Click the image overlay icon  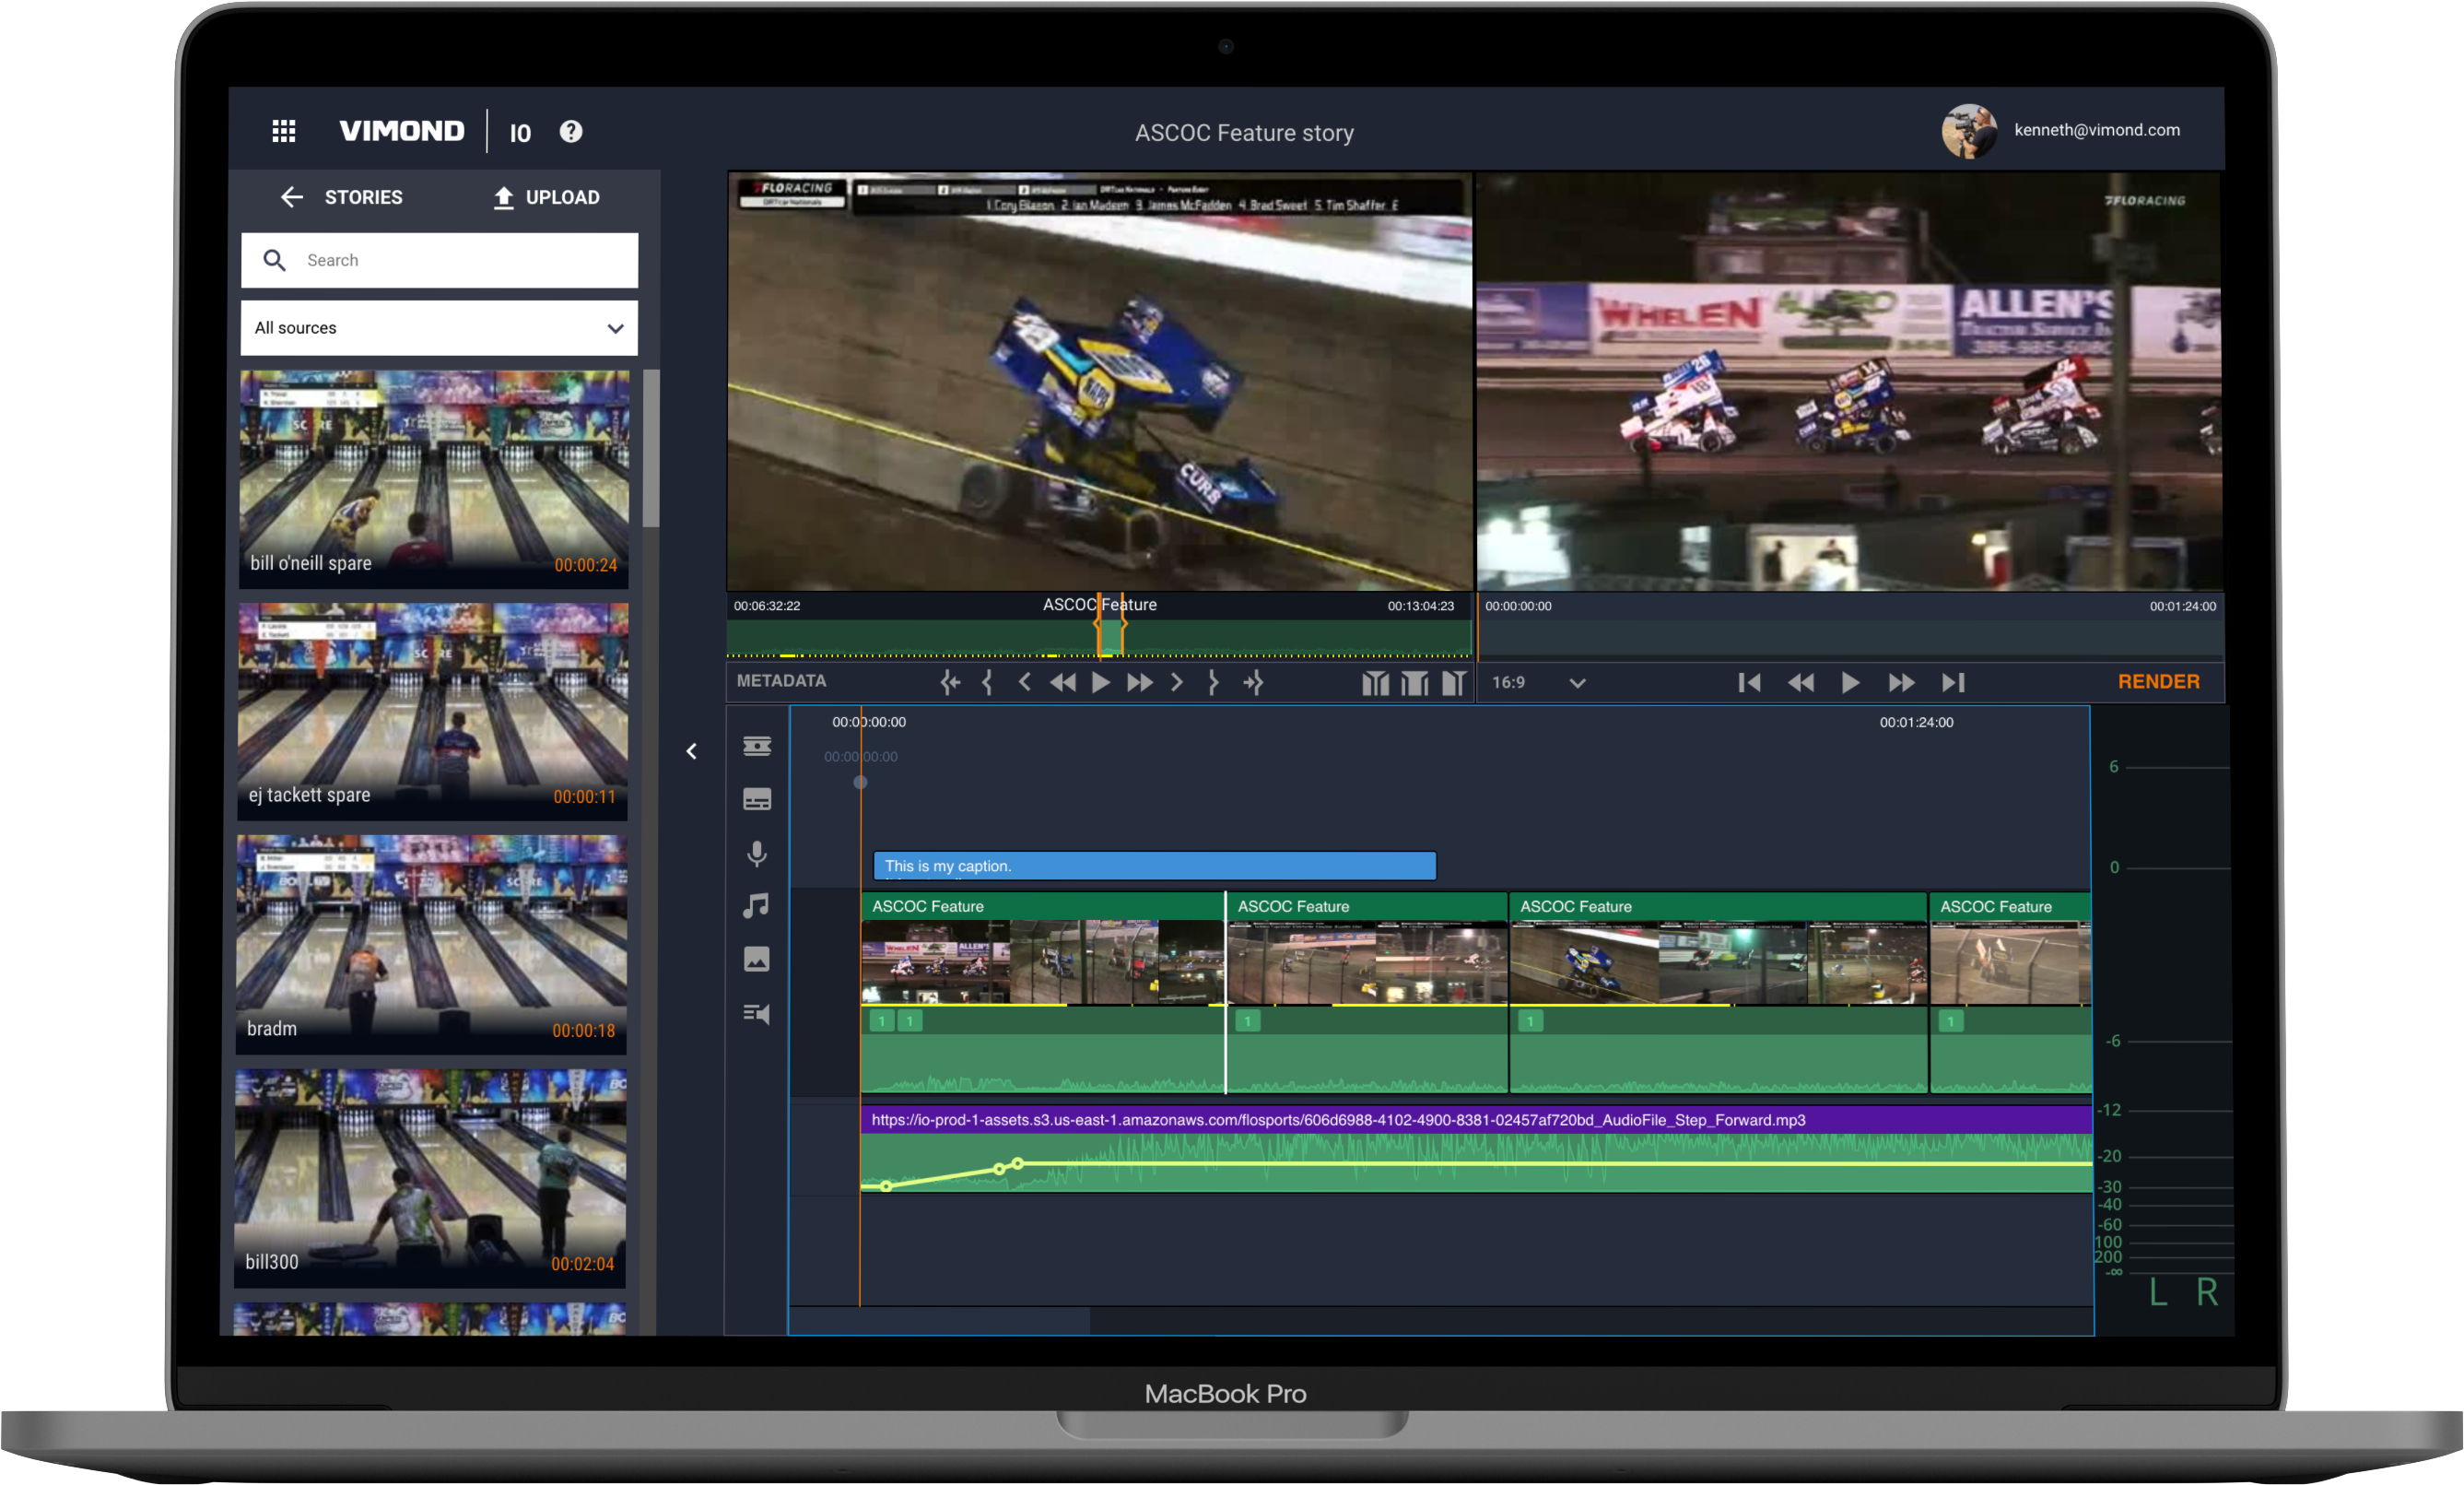coord(757,960)
